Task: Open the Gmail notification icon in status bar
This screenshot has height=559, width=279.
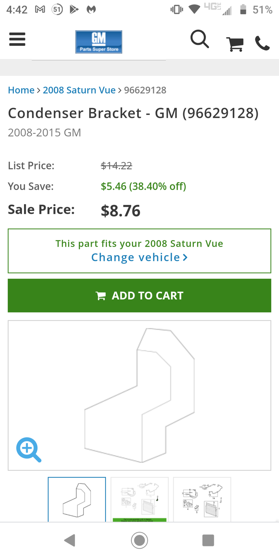Action: tap(40, 10)
